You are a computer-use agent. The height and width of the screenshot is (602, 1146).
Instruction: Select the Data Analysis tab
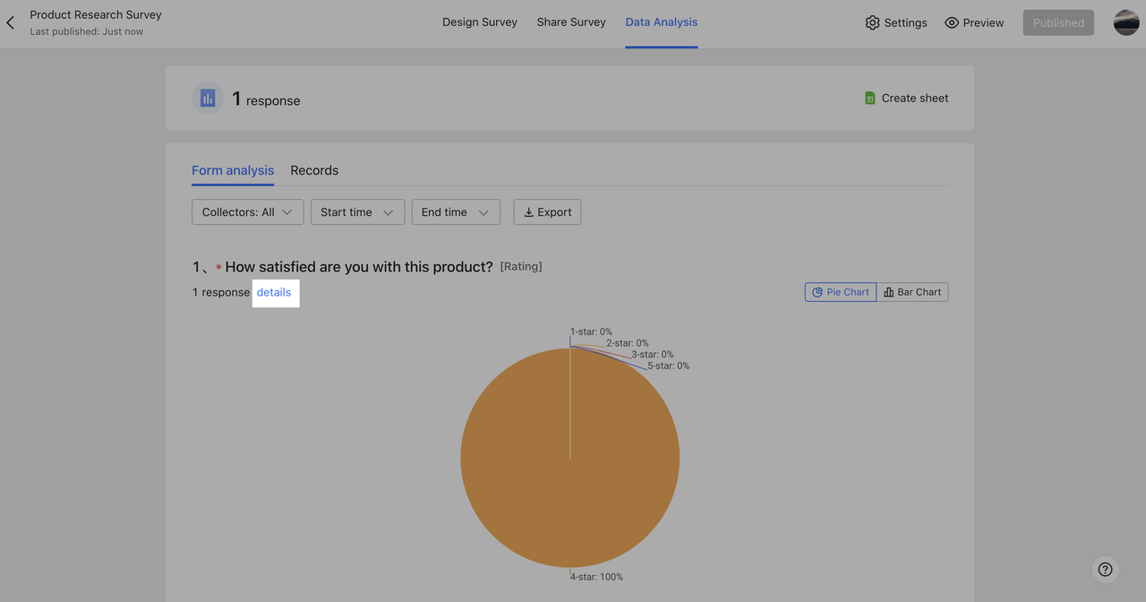pyautogui.click(x=662, y=22)
